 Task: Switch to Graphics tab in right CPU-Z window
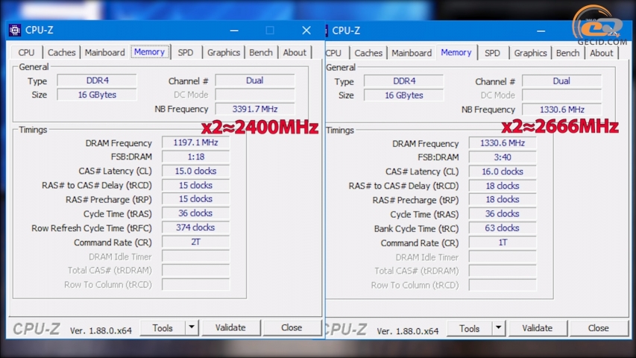pyautogui.click(x=531, y=53)
